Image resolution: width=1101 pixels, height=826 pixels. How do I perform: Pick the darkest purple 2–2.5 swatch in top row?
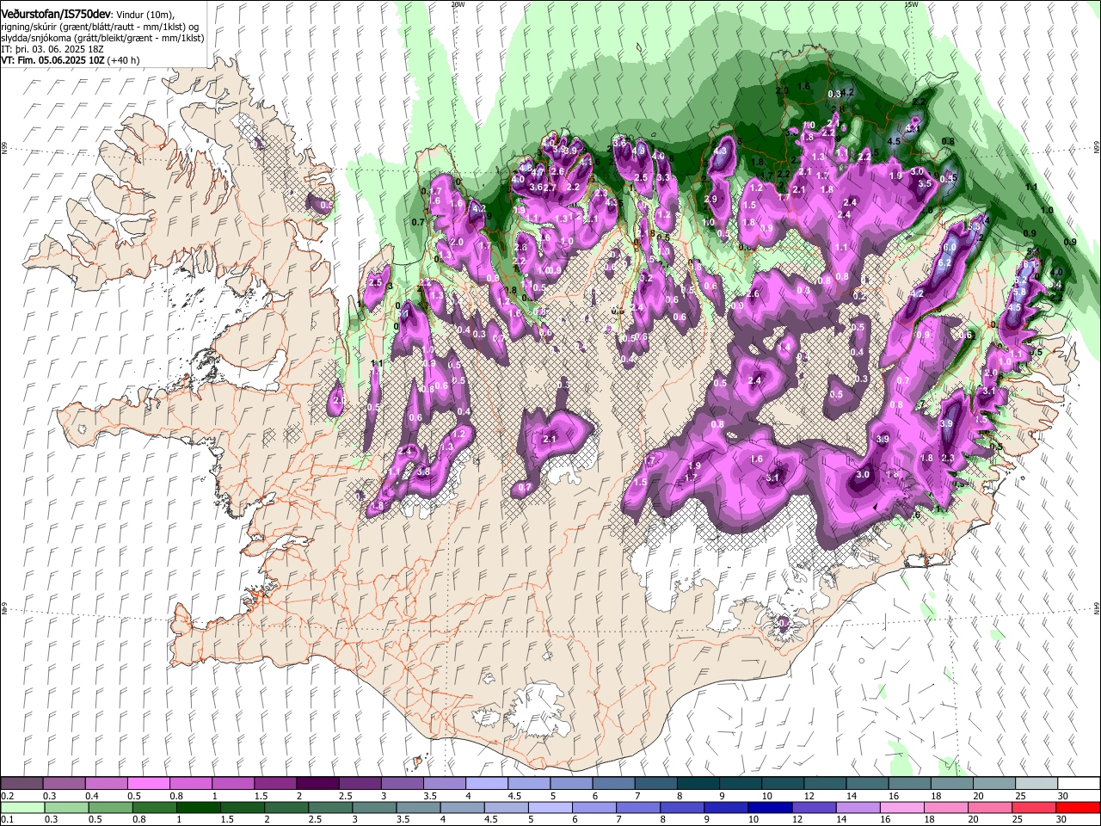[317, 784]
